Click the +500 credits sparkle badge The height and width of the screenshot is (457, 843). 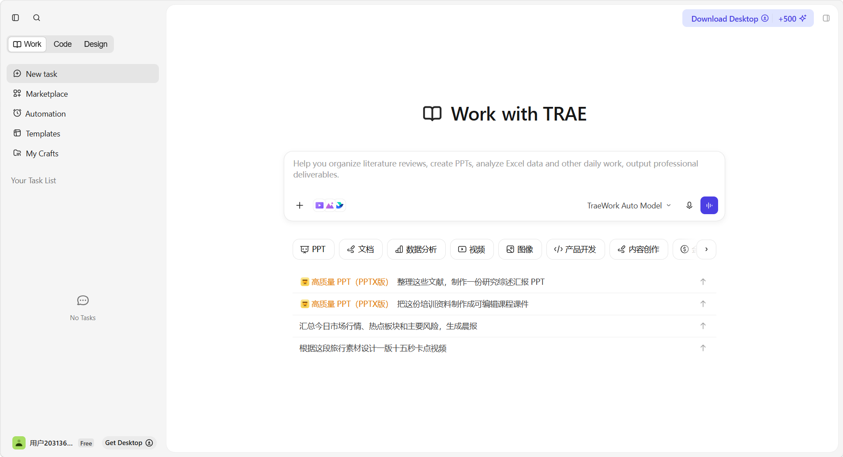[x=793, y=19]
